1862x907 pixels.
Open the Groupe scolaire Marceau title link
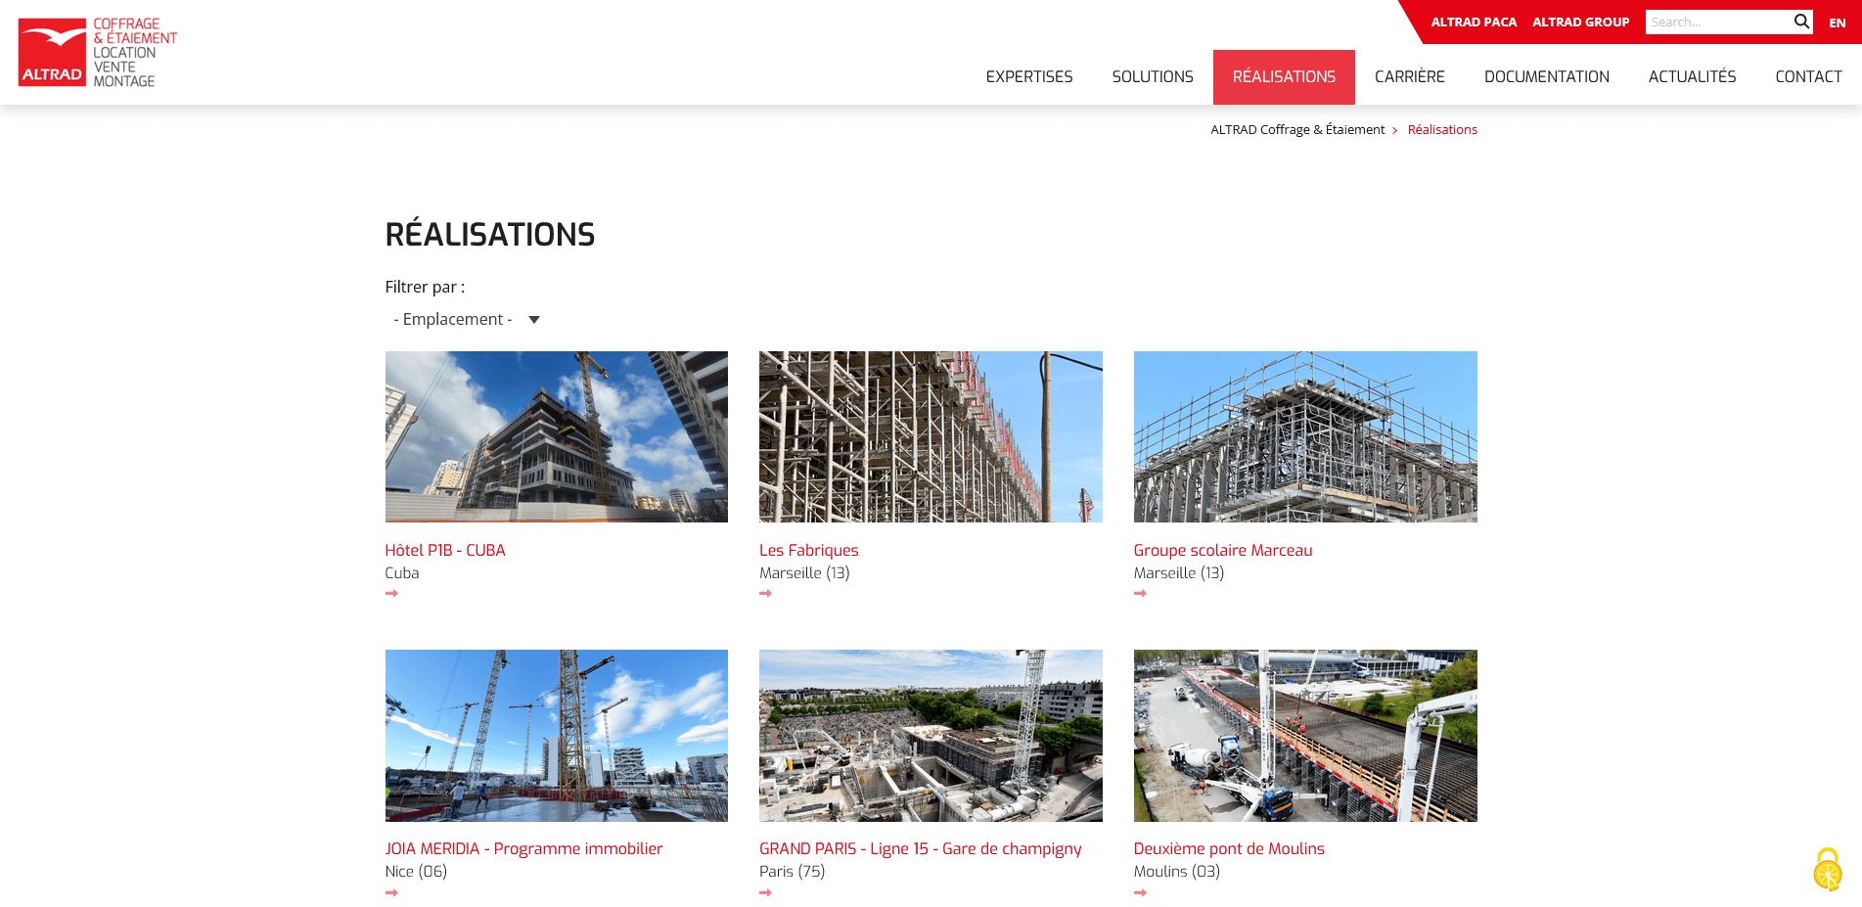tap(1223, 550)
